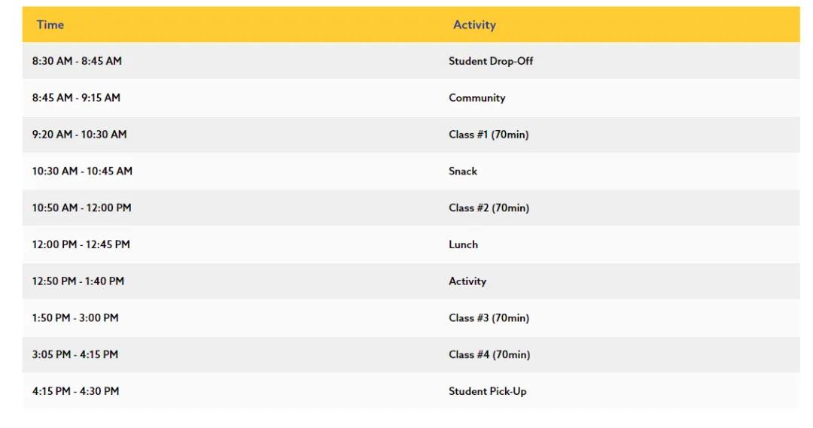The width and height of the screenshot is (813, 428).
Task: Click the Student Drop-Off activity
Action: pos(491,61)
